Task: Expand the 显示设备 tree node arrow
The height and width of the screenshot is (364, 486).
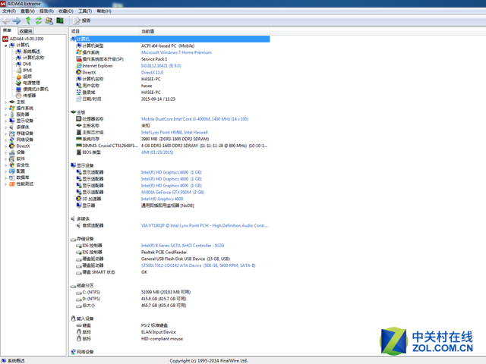Action: click(5, 121)
